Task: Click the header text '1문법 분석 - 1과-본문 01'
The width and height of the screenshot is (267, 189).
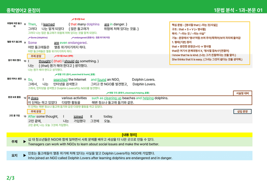Action: [x=238, y=10]
